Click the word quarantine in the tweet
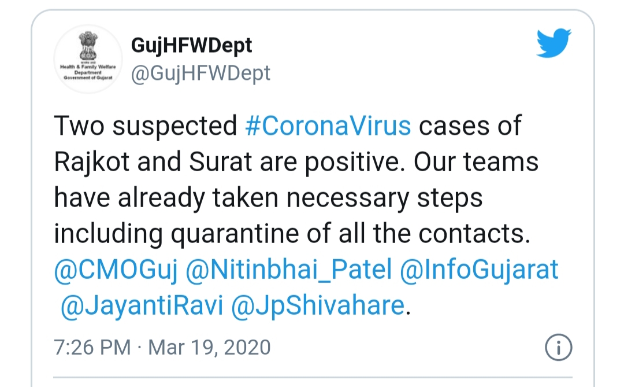Screen dimensions: 624x387 [235, 234]
